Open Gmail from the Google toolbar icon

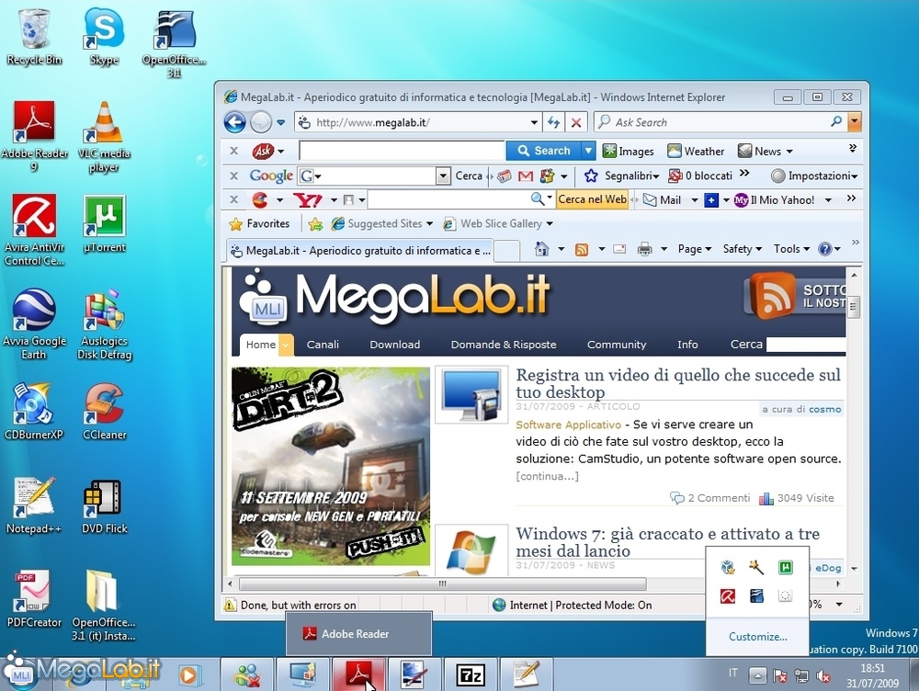pyautogui.click(x=526, y=176)
